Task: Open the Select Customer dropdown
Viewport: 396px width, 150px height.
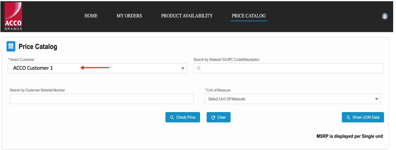Action: [97, 68]
